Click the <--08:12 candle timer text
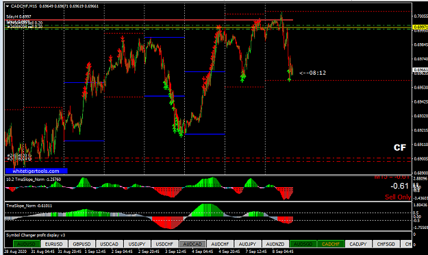Image resolution: width=428 pixels, height=255 pixels. tap(313, 73)
